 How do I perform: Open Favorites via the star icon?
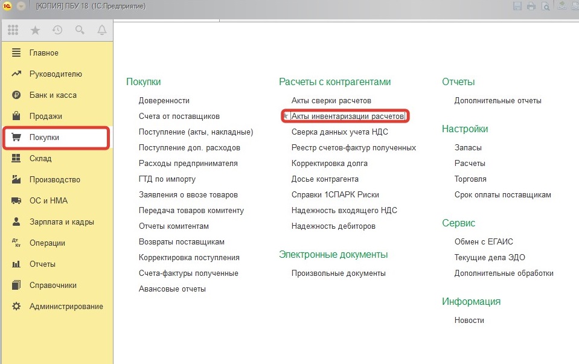tap(35, 30)
